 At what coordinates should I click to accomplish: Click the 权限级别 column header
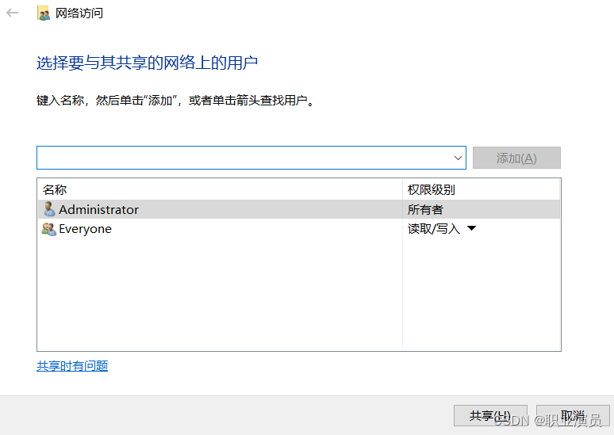[x=431, y=189]
